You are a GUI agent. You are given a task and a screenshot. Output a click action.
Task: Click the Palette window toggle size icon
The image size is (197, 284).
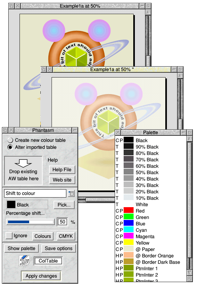coord(190,133)
